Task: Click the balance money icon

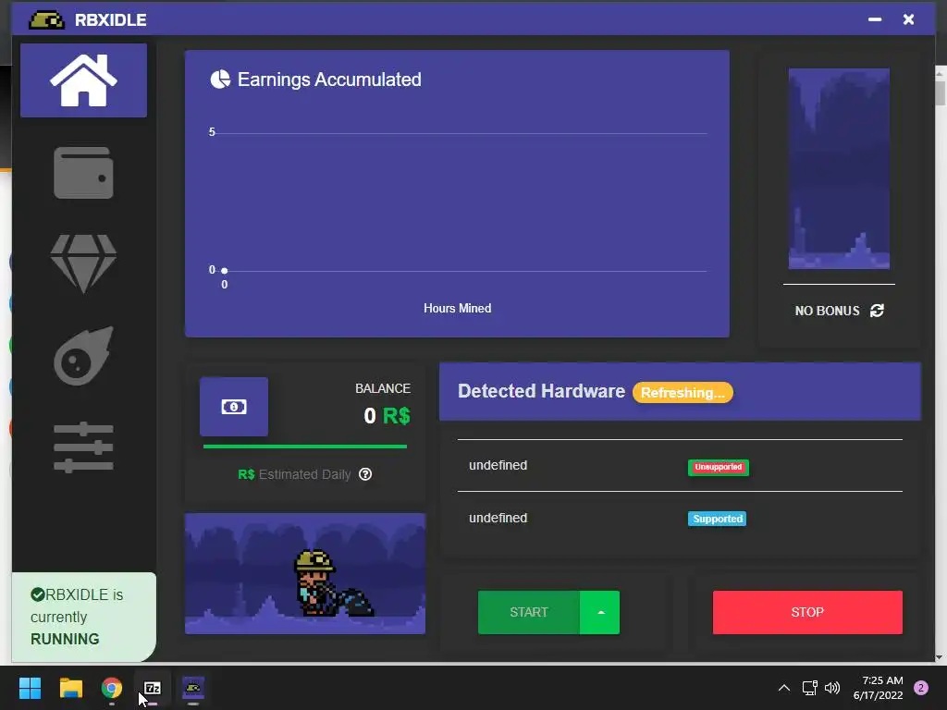Action: tap(234, 407)
